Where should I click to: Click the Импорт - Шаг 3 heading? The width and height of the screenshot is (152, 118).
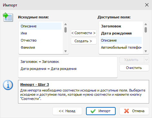point(34,84)
